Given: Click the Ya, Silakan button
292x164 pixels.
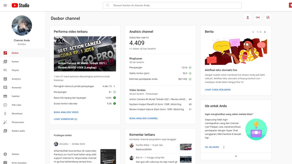Looking at the screenshot, I should 212,147.
